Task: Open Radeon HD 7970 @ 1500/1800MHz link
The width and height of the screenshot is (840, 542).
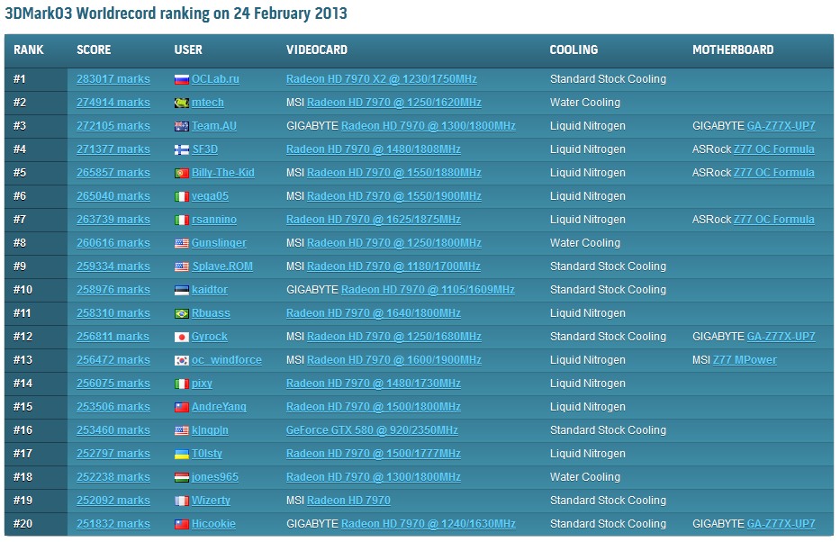Action: coord(374,407)
